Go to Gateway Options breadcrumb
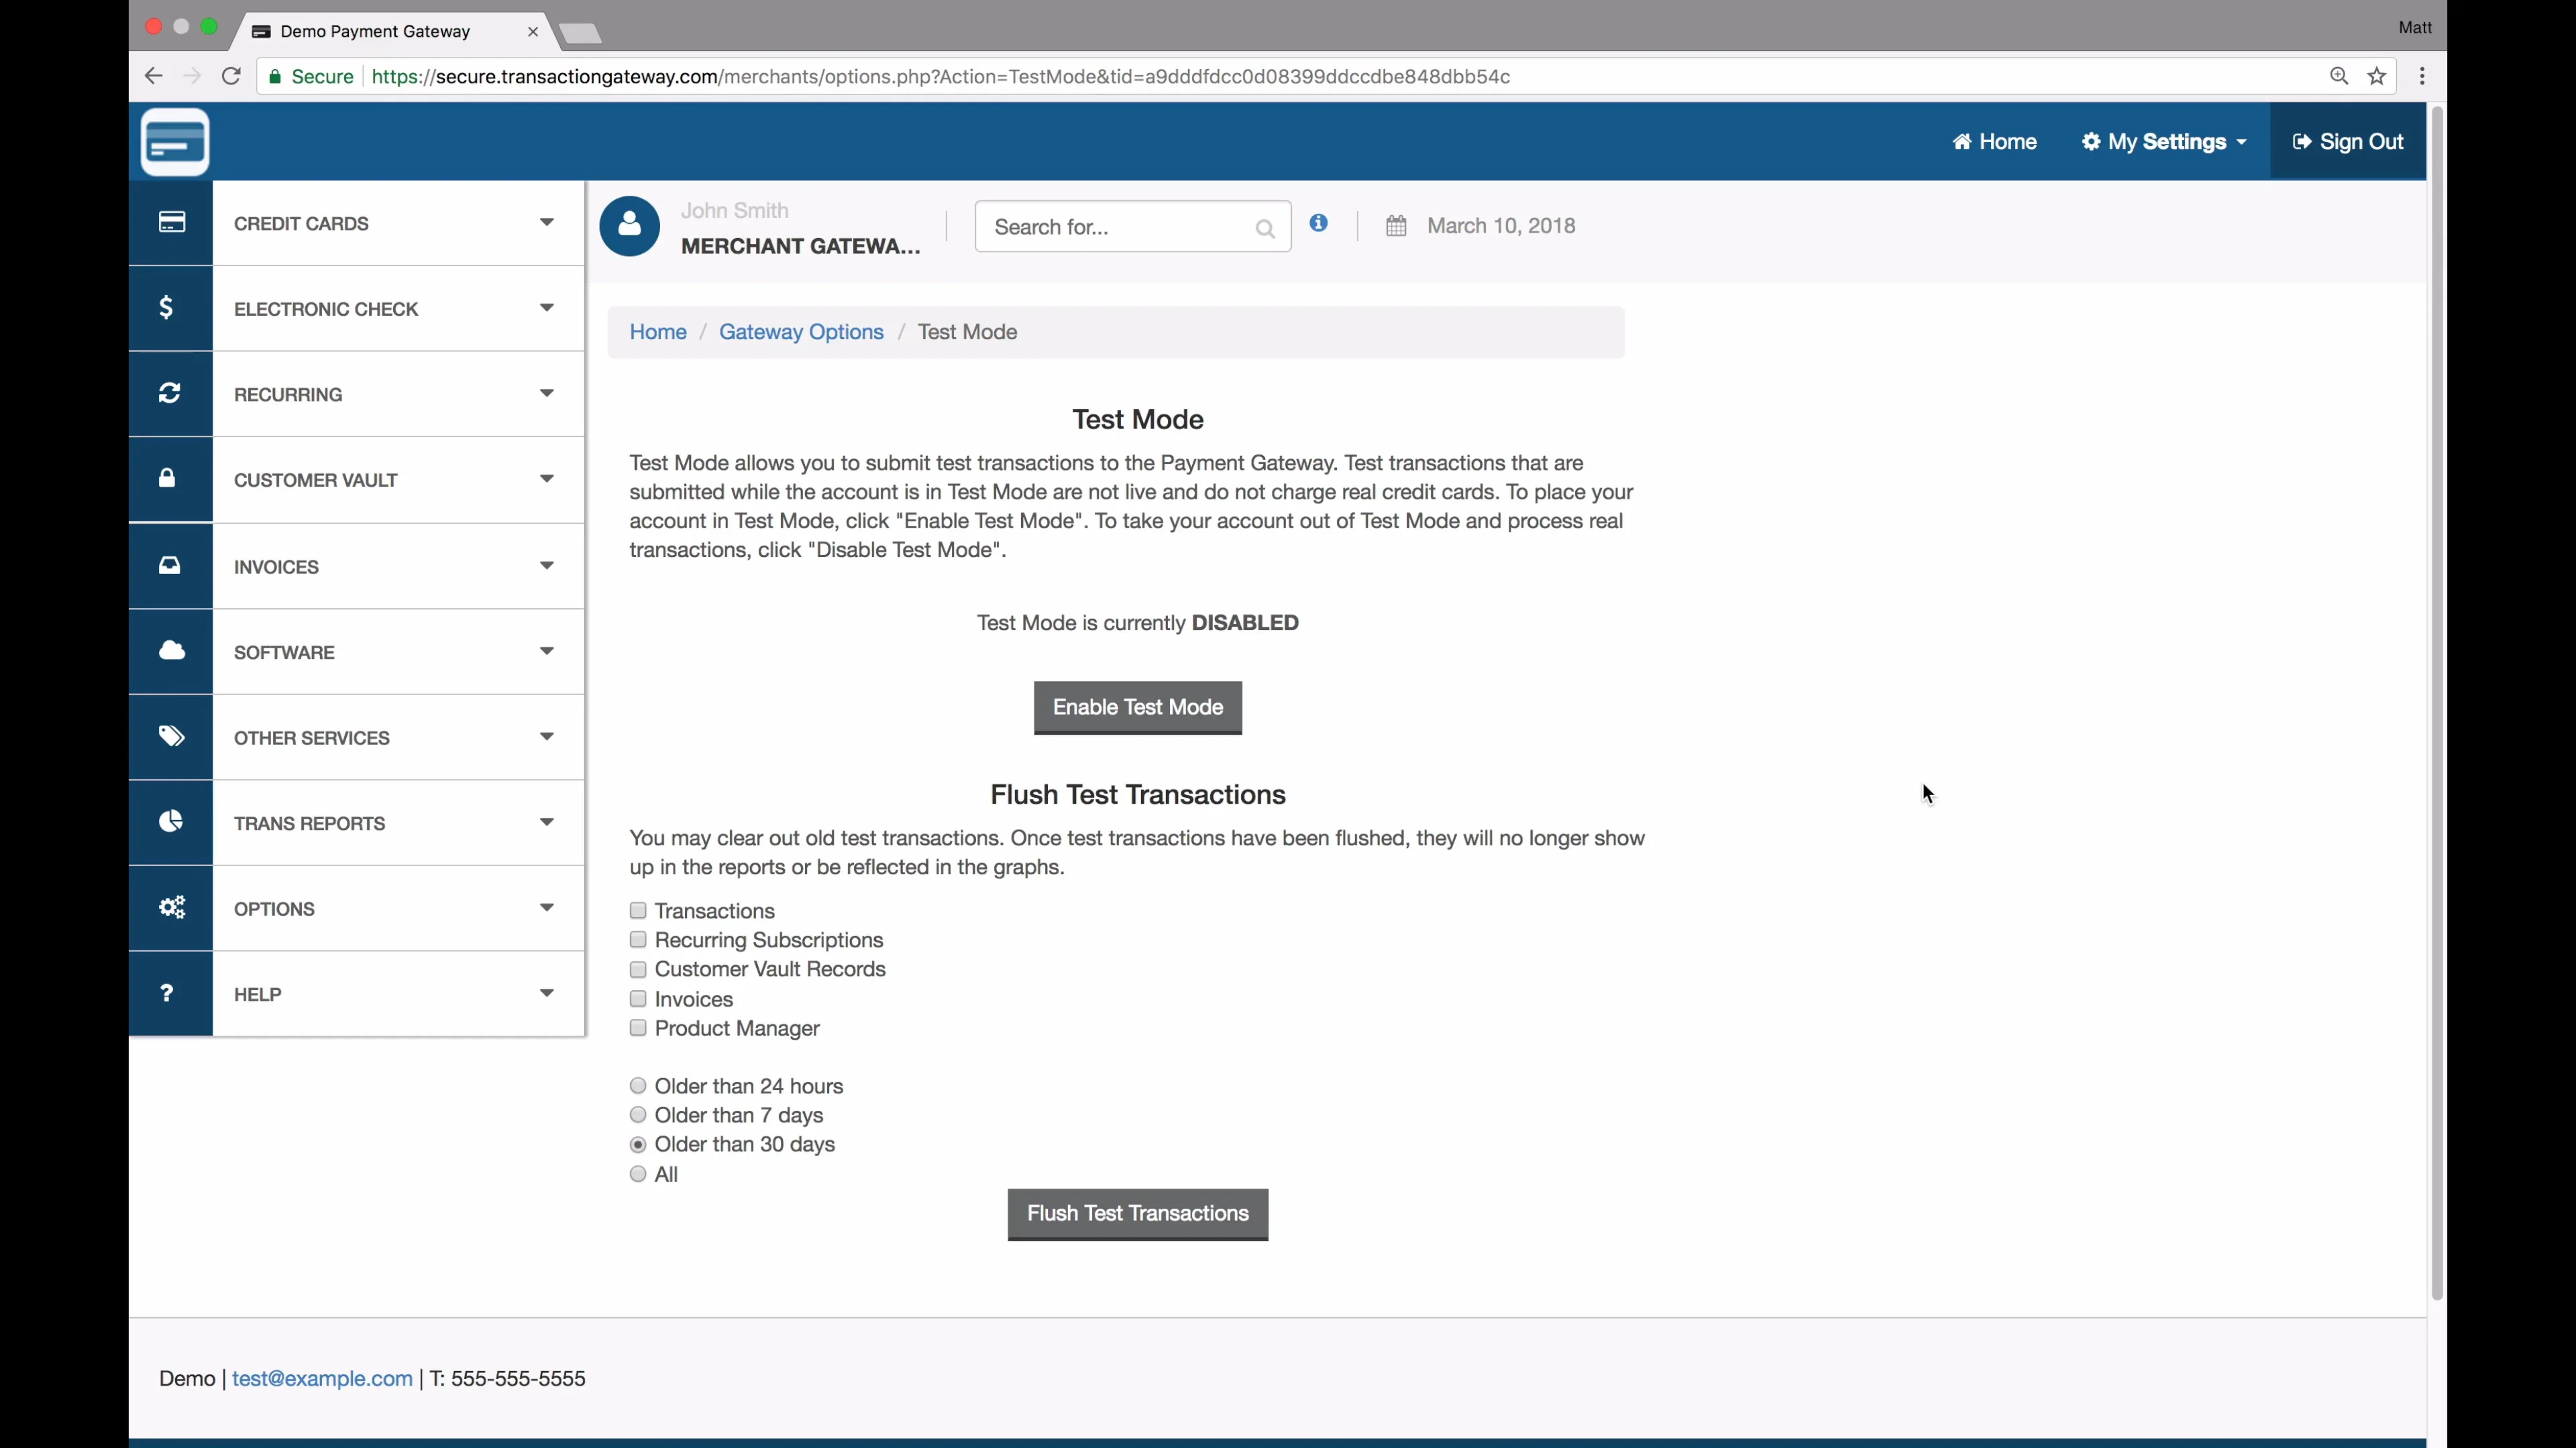The height and width of the screenshot is (1448, 2576). [801, 332]
